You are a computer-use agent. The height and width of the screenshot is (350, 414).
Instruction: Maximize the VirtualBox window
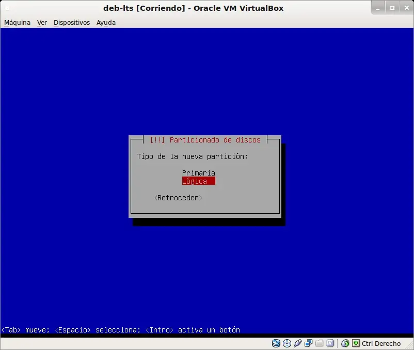point(392,8)
